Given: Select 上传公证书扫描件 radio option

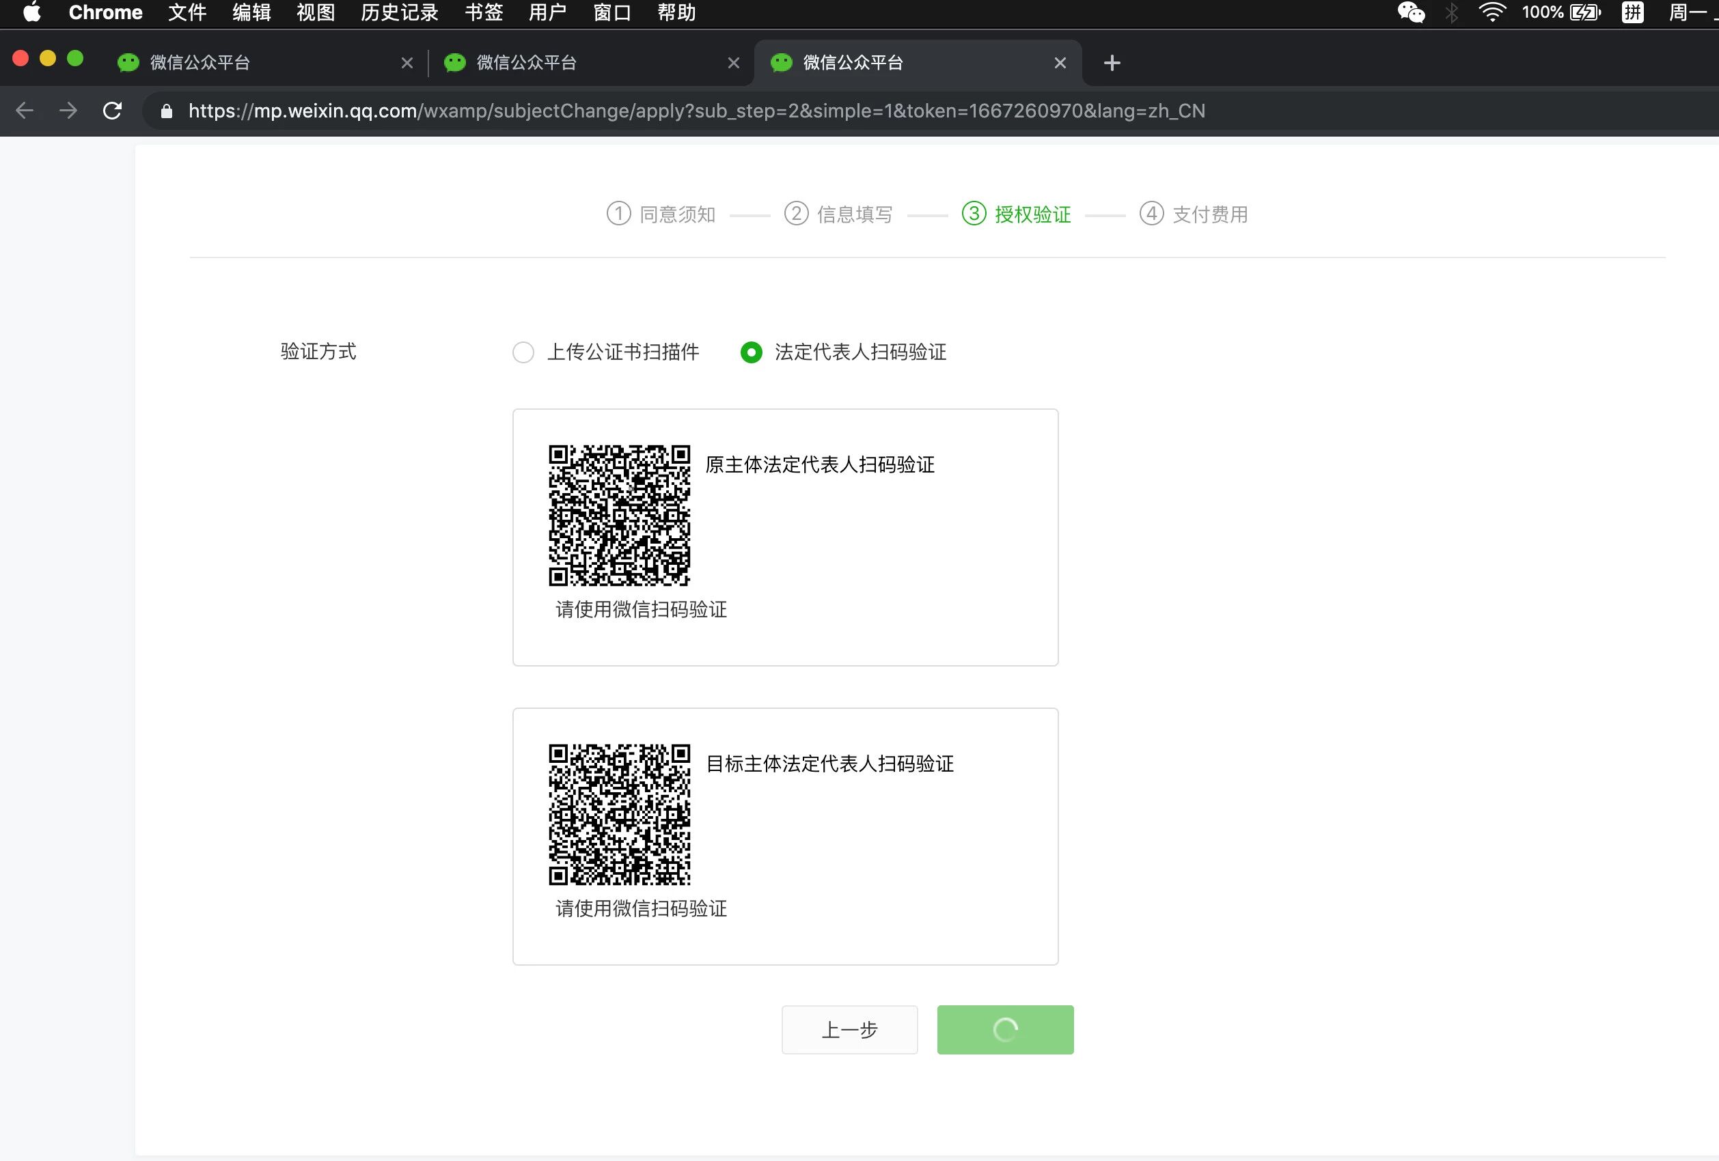Looking at the screenshot, I should 523,352.
